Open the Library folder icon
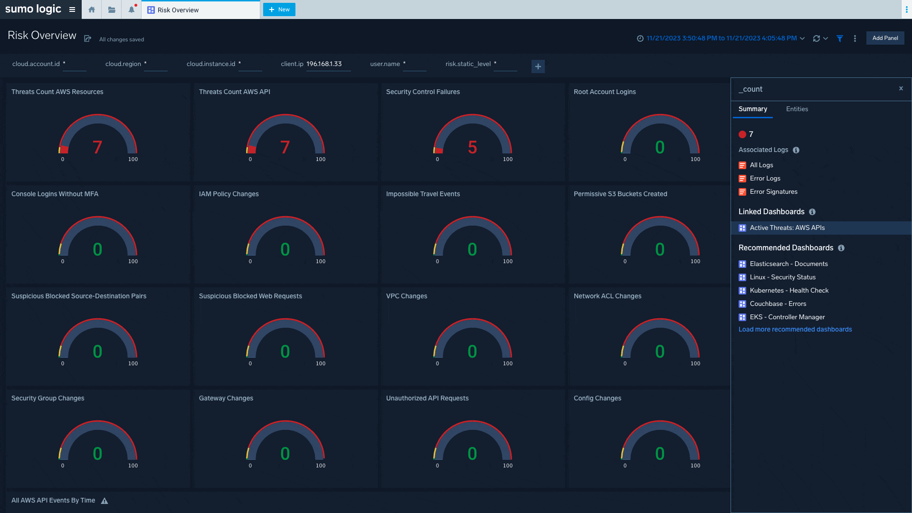Viewport: 912px width, 513px height. click(112, 9)
